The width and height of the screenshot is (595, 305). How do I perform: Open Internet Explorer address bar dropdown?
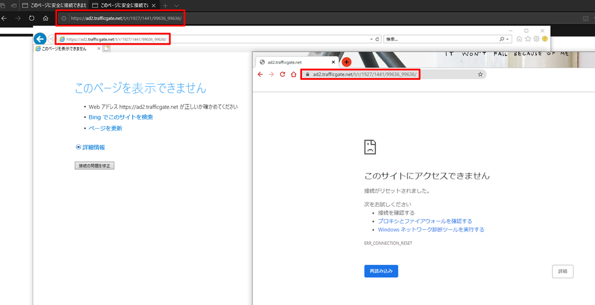point(371,39)
